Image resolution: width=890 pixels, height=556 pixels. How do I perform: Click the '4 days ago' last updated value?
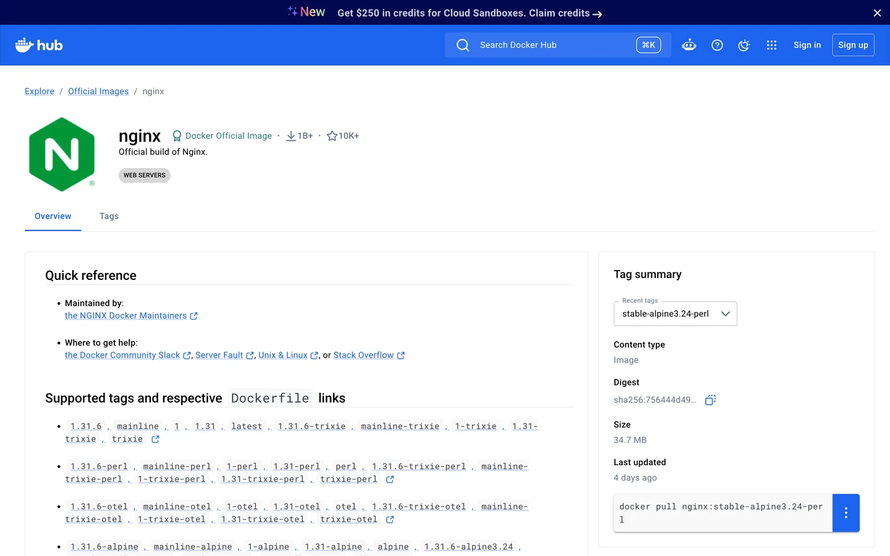coord(635,478)
